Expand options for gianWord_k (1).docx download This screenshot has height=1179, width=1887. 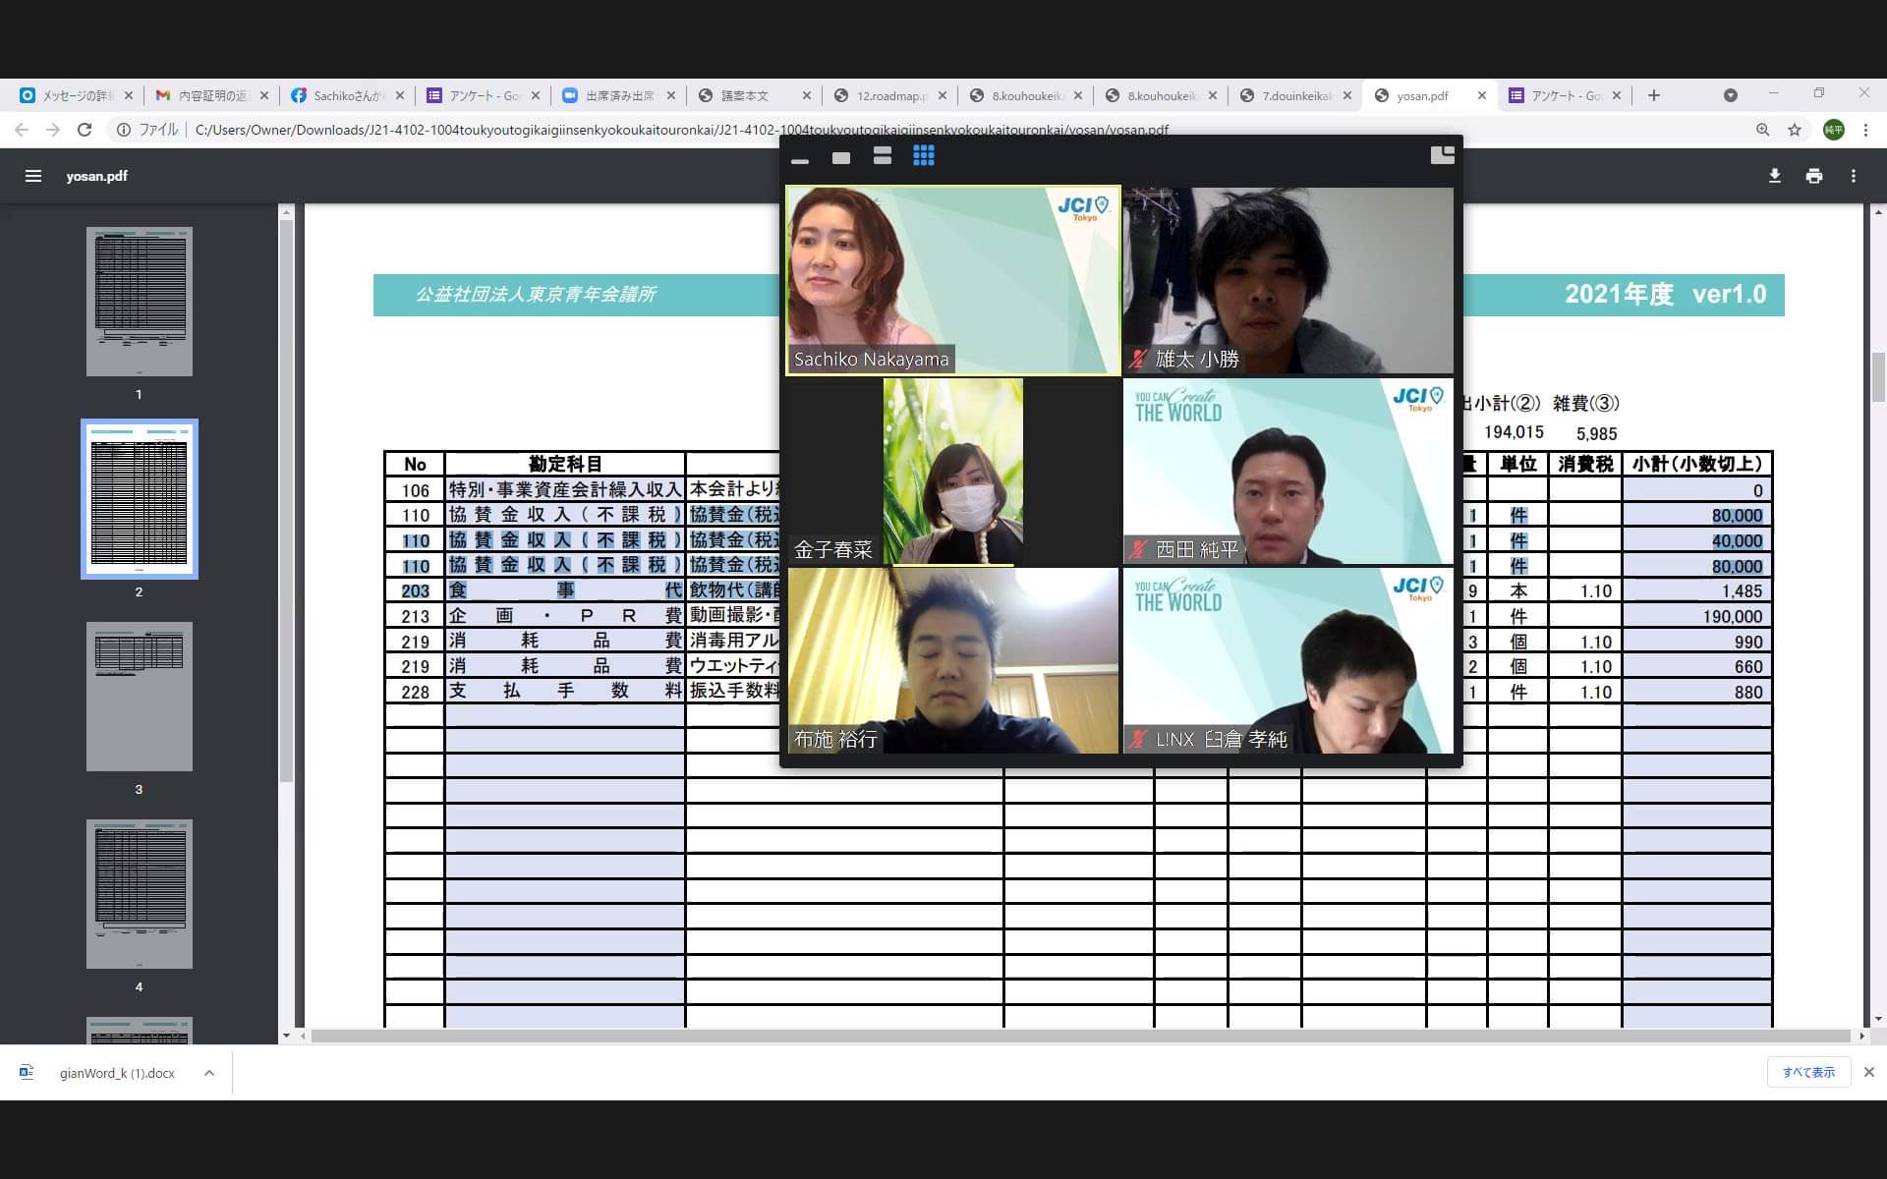click(209, 1073)
